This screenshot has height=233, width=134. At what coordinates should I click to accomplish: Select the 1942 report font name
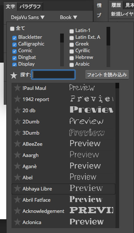click(36, 99)
